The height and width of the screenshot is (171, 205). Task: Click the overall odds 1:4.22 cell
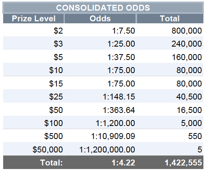tap(100, 162)
